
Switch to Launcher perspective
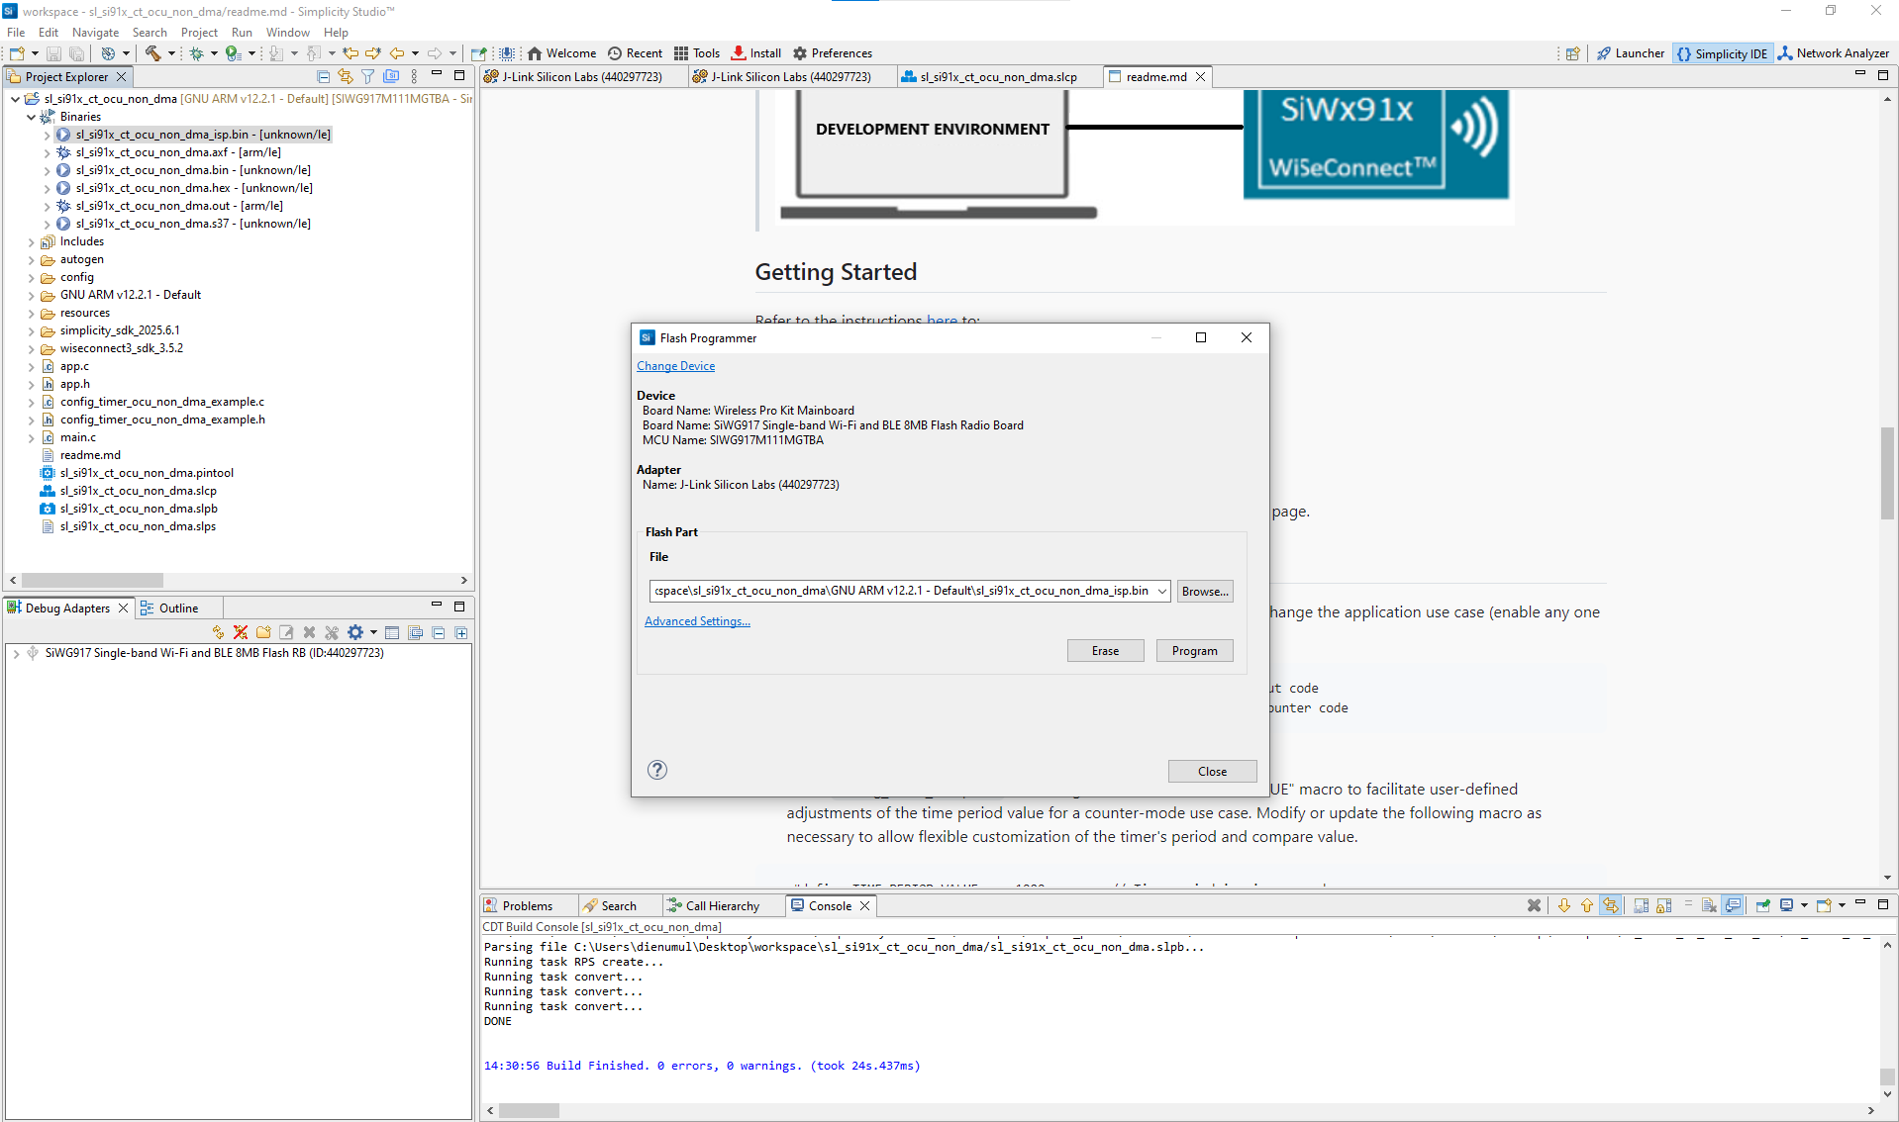pyautogui.click(x=1631, y=53)
